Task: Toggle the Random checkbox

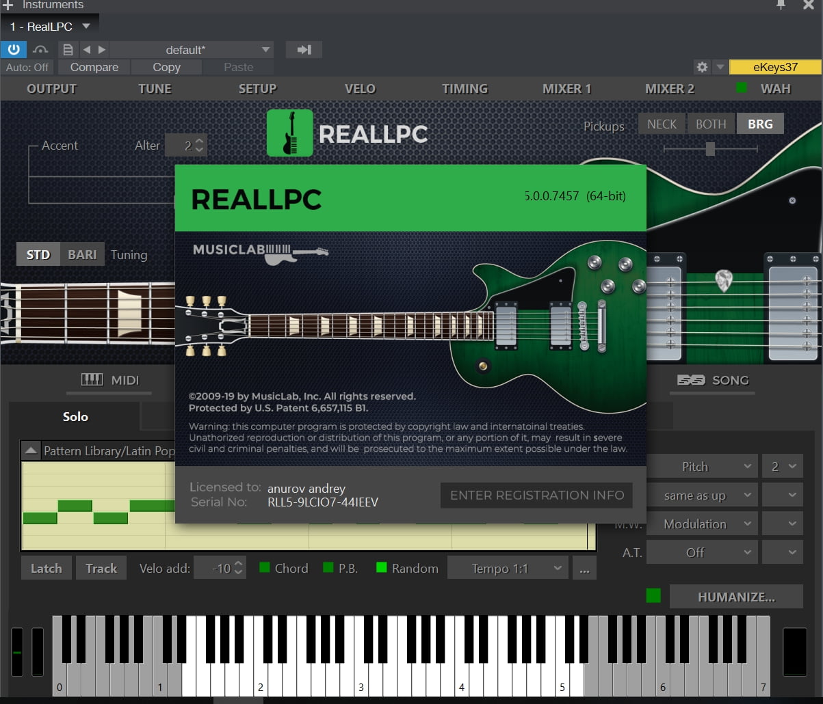Action: 382,567
